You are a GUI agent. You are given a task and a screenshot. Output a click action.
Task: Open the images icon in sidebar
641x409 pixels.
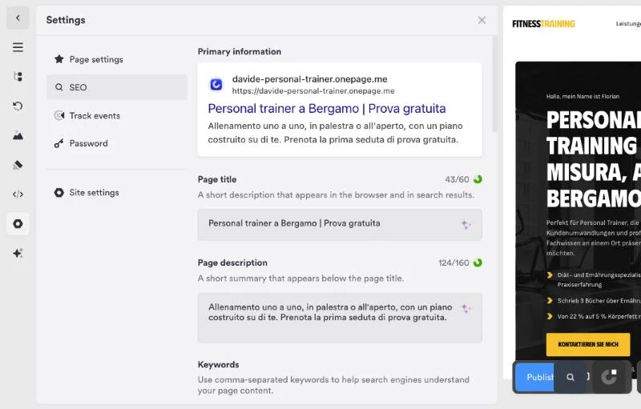(18, 135)
